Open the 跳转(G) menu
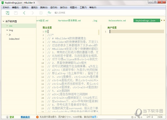The width and height of the screenshot is (167, 120). (x=44, y=8)
